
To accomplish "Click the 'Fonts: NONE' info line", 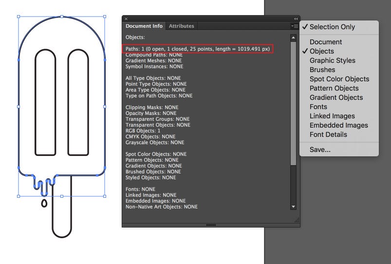I will point(140,189).
